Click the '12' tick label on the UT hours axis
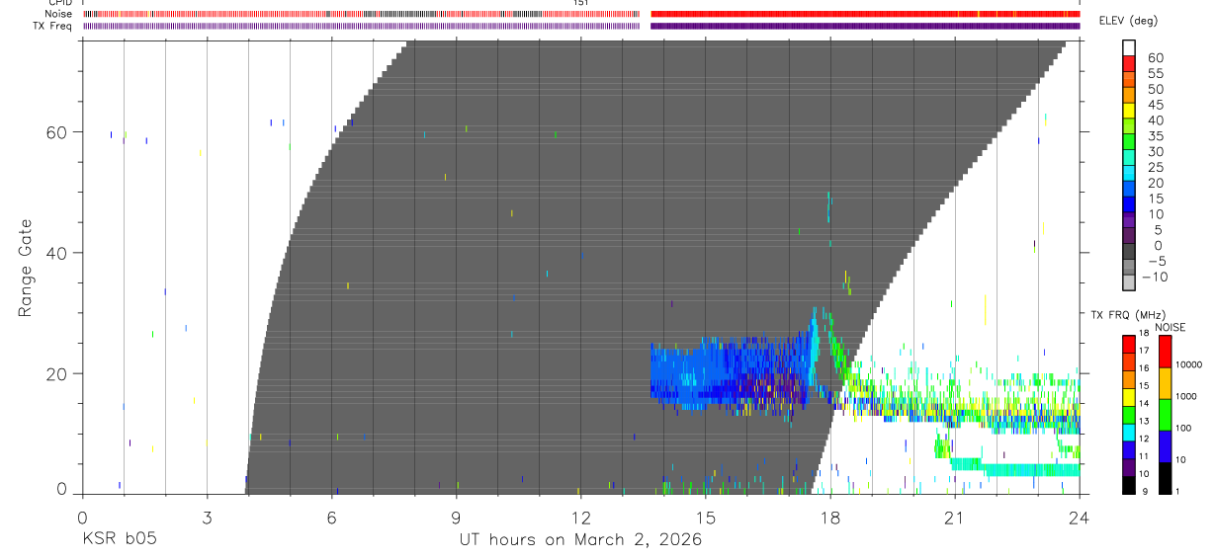The width and height of the screenshot is (1214, 560). tap(580, 519)
